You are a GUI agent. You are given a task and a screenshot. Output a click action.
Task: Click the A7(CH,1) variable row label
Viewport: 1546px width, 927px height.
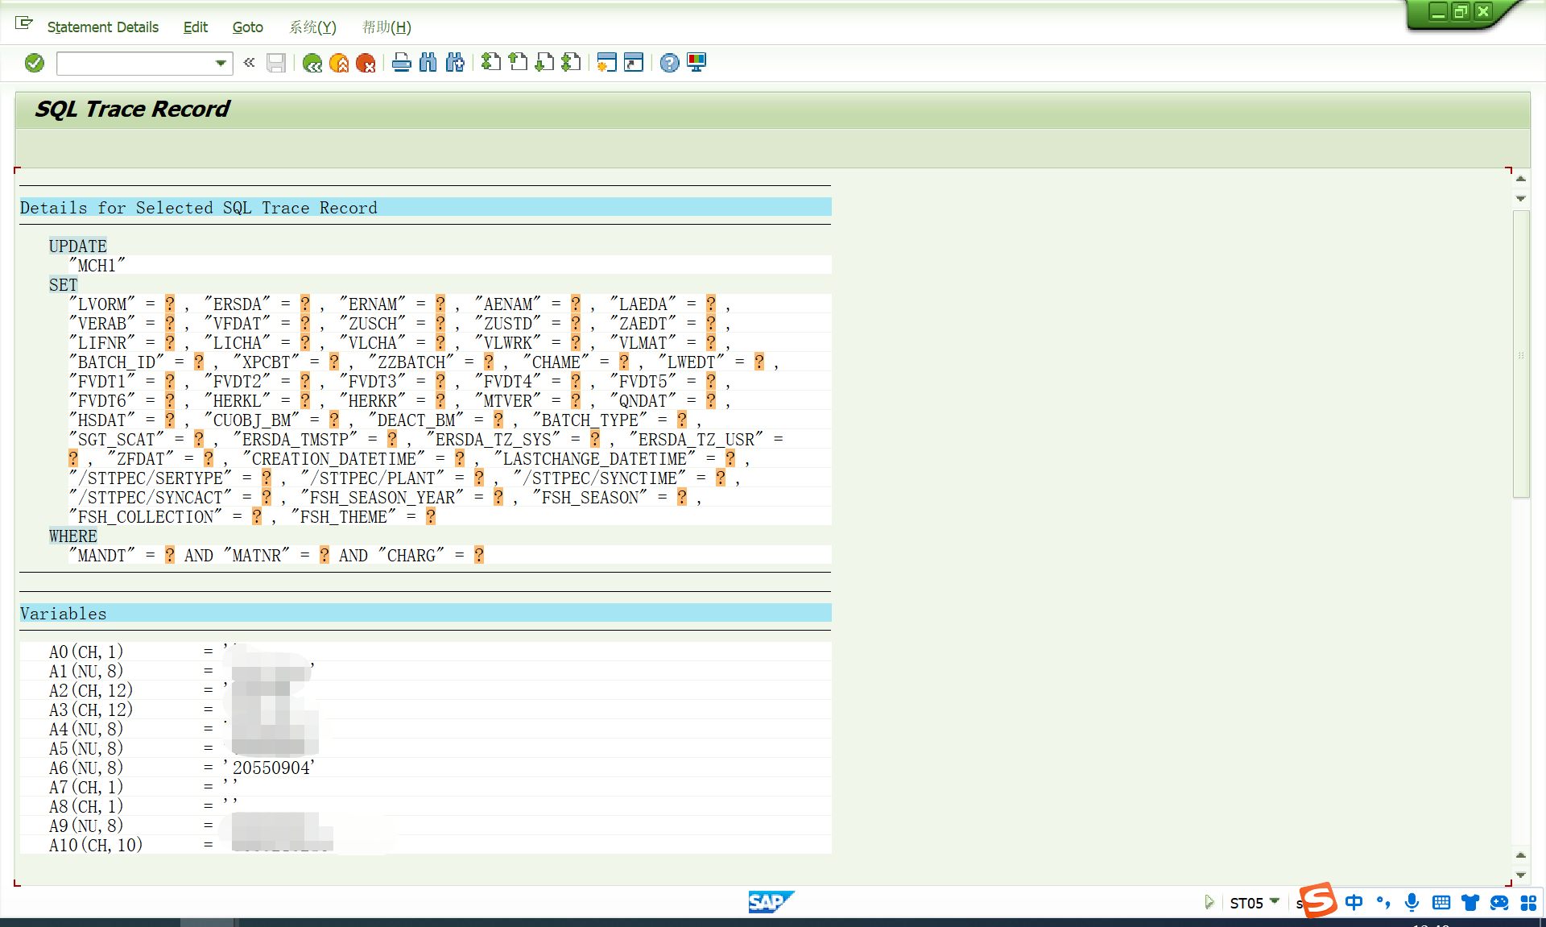tap(86, 788)
